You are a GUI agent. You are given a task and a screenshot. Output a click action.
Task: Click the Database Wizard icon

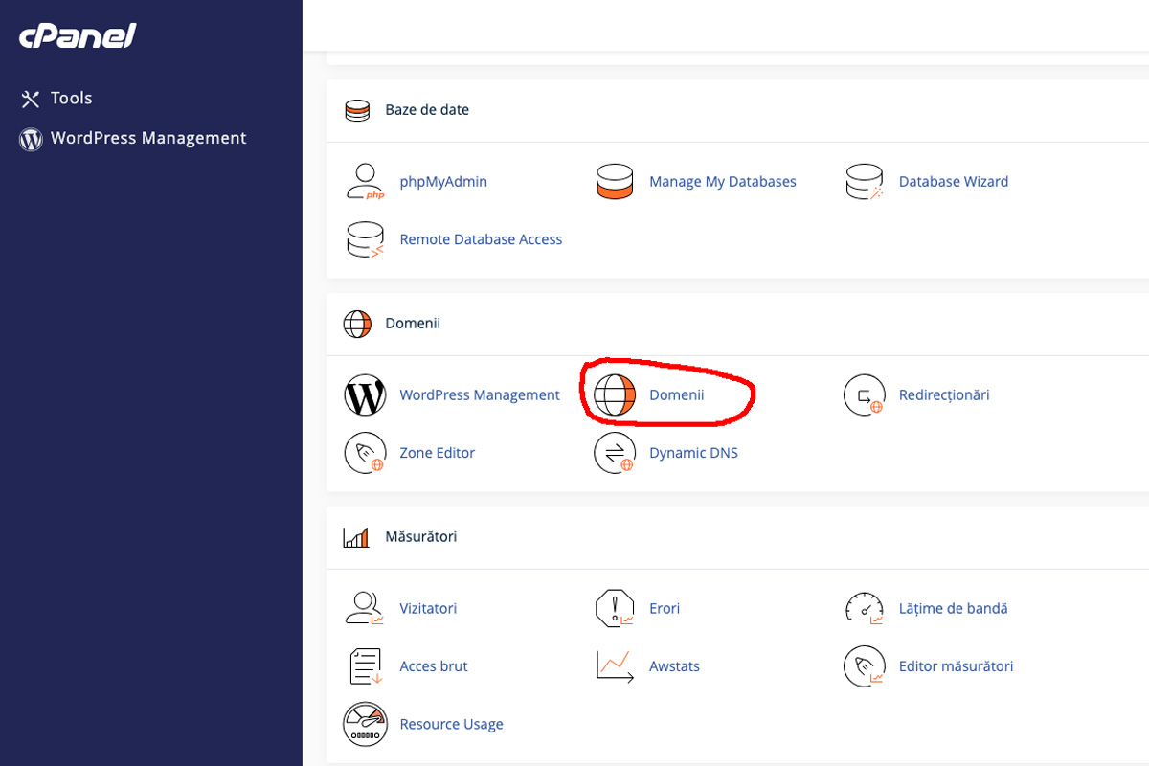coord(864,181)
